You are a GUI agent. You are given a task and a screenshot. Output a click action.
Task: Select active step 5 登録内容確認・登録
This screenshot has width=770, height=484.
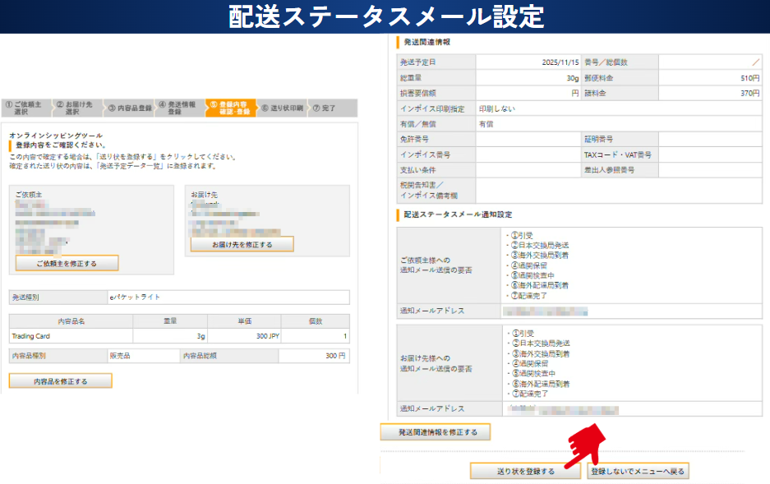coord(231,108)
